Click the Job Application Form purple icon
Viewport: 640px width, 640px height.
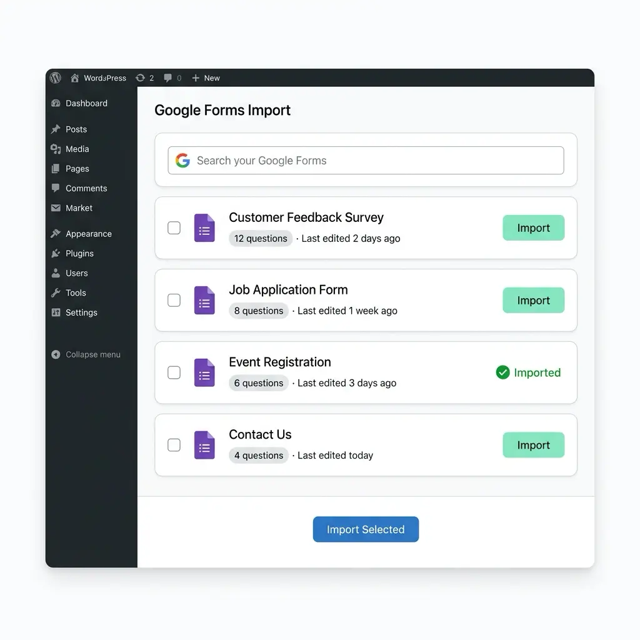(204, 300)
